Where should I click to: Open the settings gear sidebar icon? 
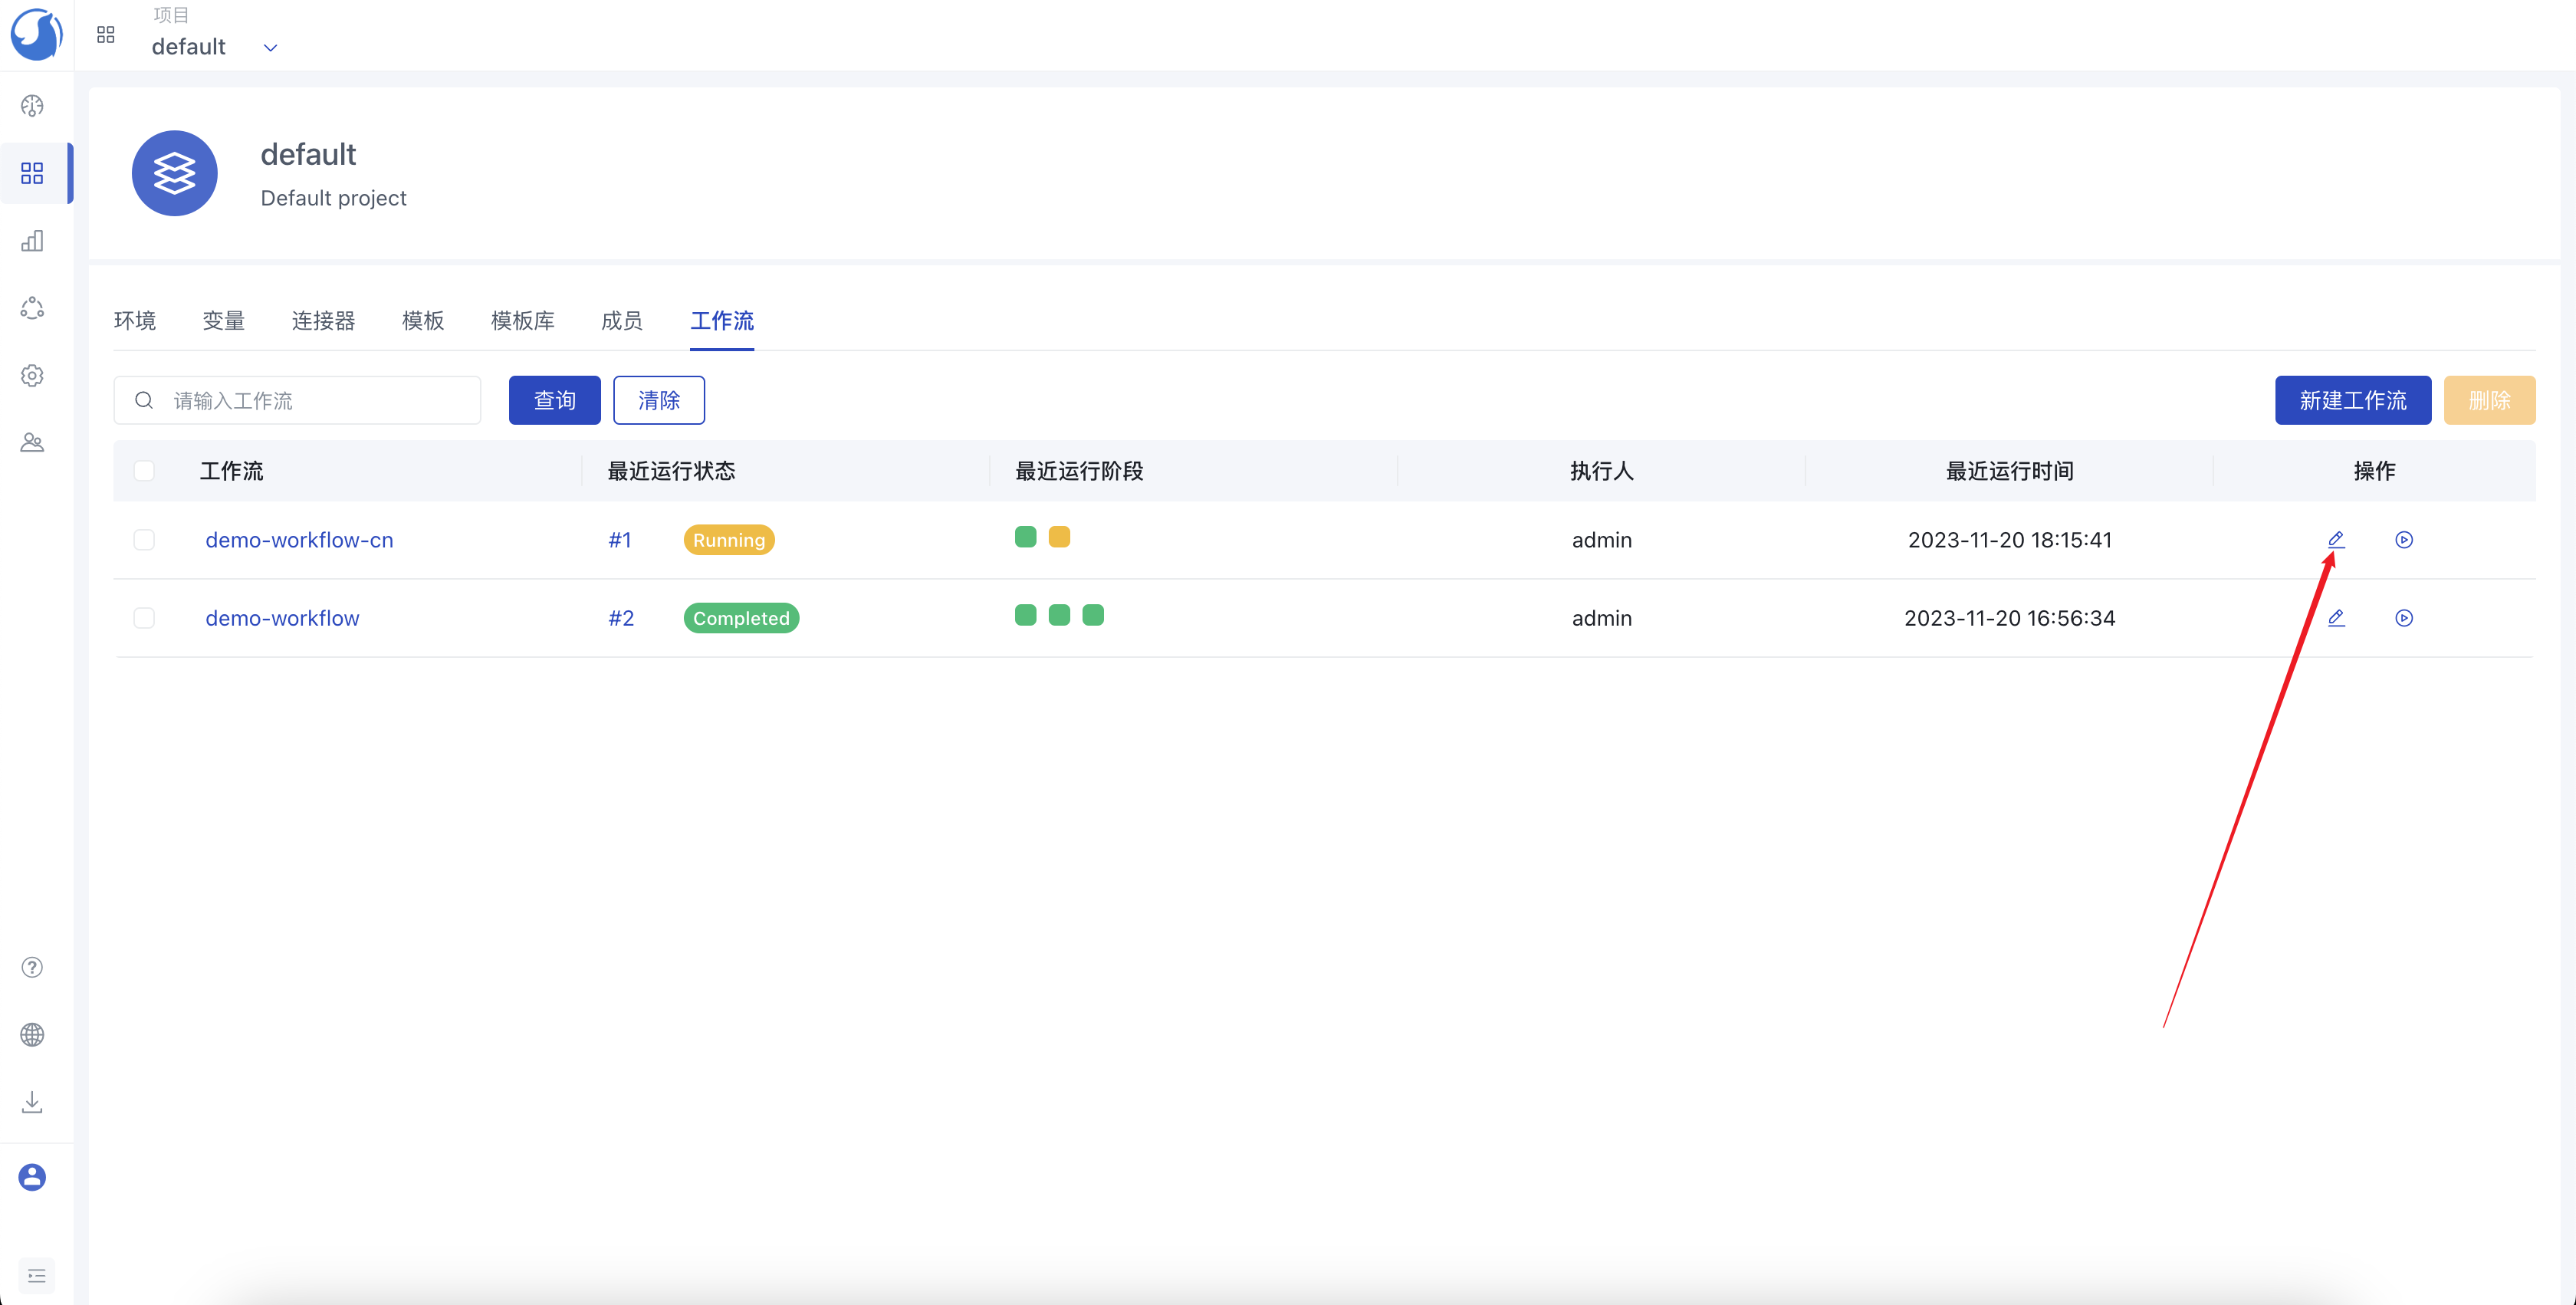(32, 375)
